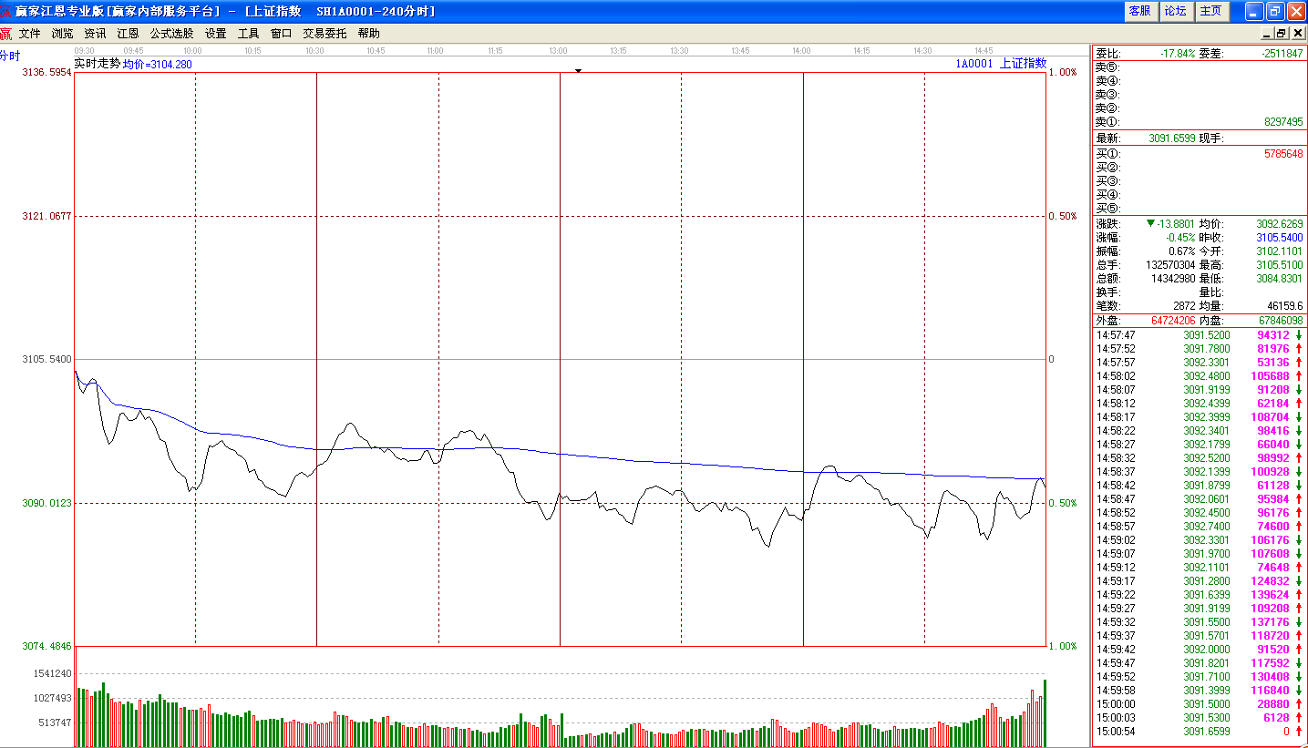Click the 11:00 time label on the axis
The width and height of the screenshot is (1308, 748).
pos(435,50)
